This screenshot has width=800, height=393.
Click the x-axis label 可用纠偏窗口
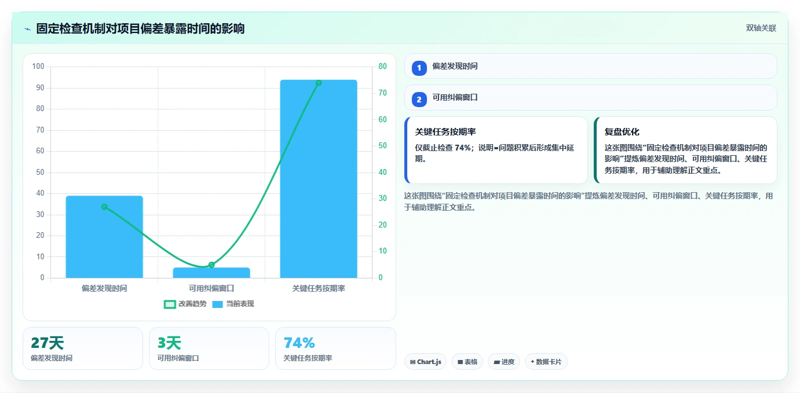click(211, 288)
